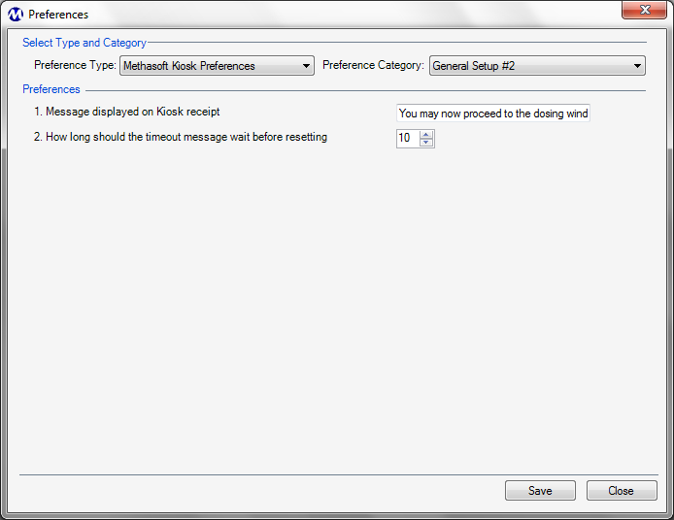The height and width of the screenshot is (520, 674).
Task: Click the timeout value field showing 10
Action: (x=408, y=139)
